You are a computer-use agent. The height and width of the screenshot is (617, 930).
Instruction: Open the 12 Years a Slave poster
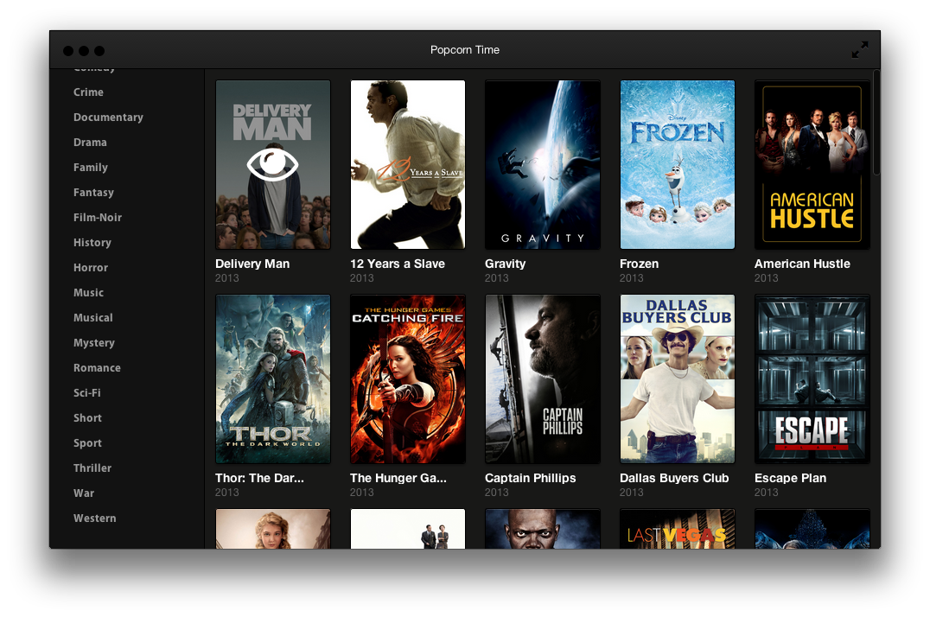[407, 164]
